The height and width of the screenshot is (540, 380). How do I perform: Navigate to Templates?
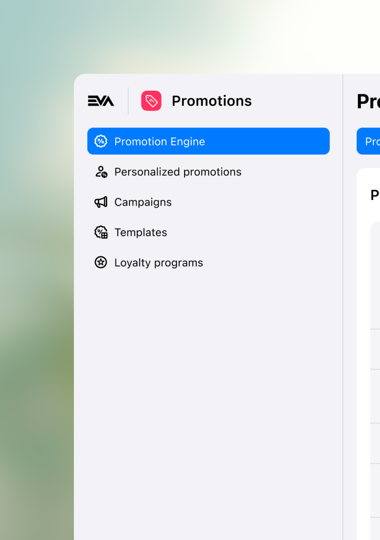click(140, 232)
